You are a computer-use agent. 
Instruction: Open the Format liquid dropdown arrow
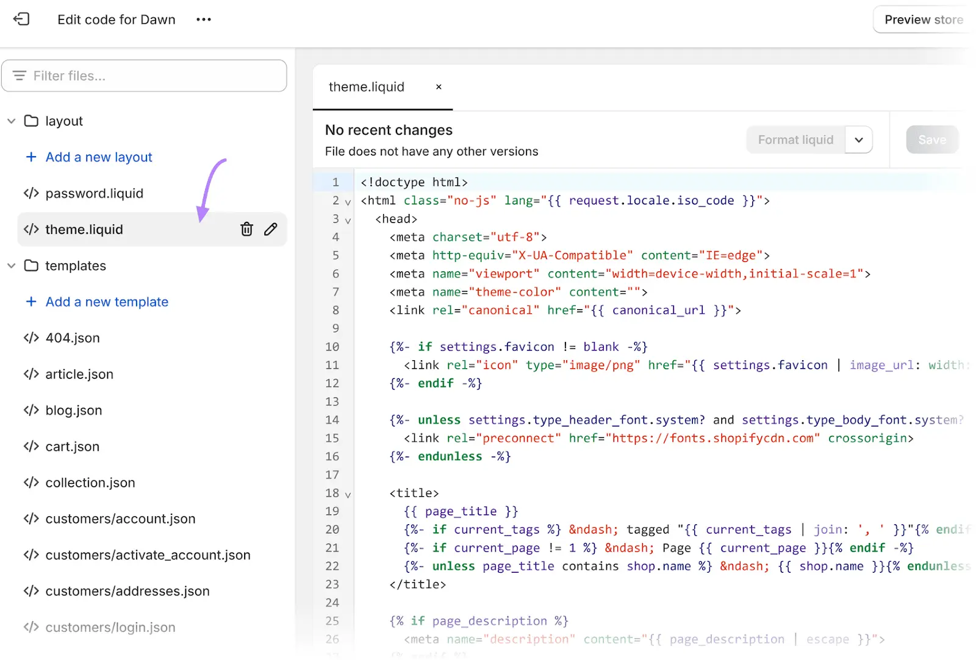pyautogui.click(x=859, y=140)
